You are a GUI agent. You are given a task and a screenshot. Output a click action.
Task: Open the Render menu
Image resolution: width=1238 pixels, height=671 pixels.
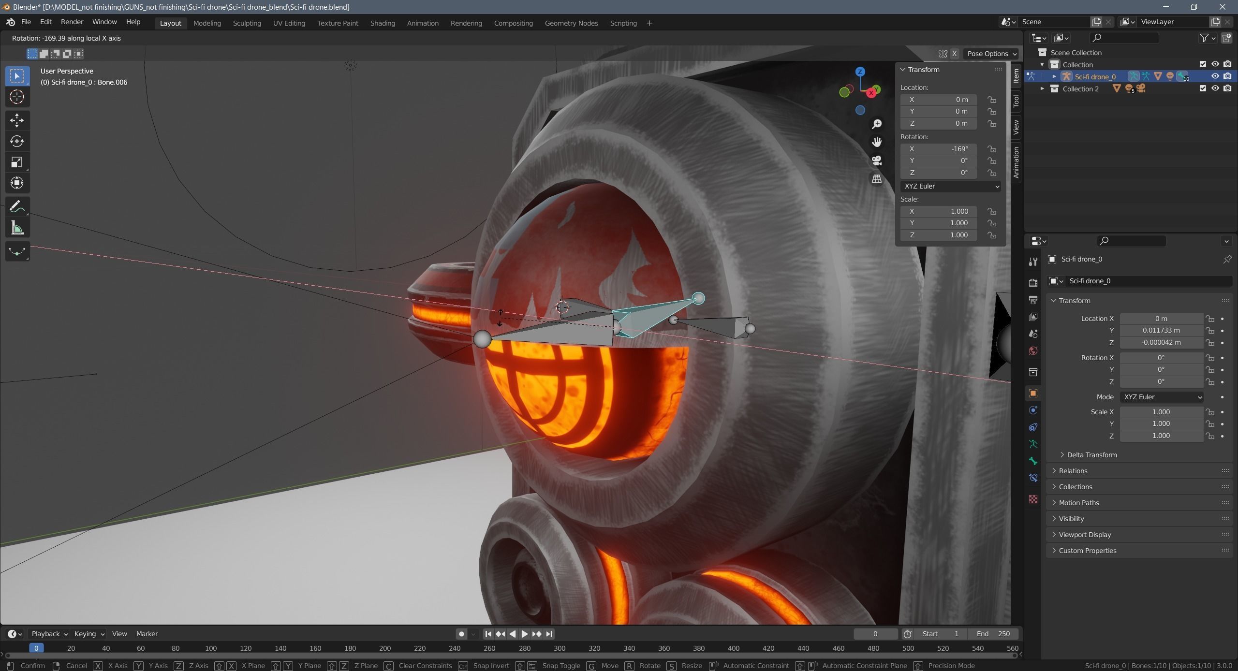(x=72, y=22)
